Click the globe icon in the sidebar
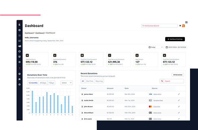This screenshot has width=198, height=130. pyautogui.click(x=20, y=85)
